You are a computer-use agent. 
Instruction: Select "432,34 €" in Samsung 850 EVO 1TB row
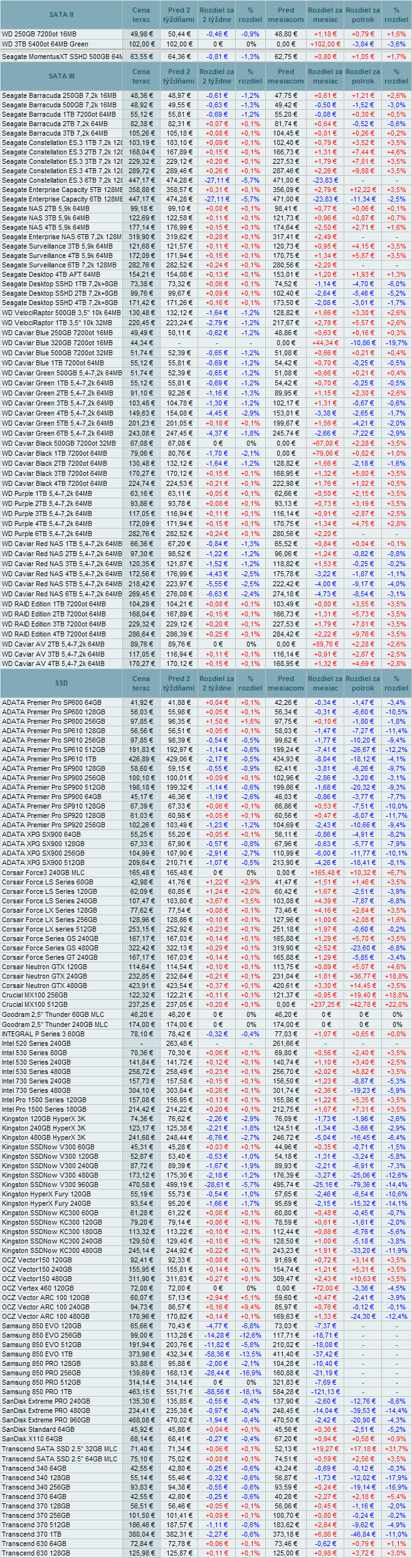tap(179, 1354)
